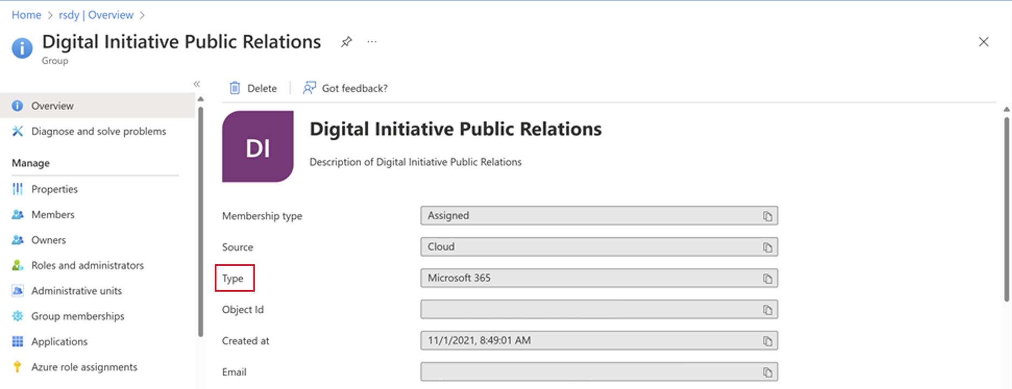Copy the Created at timestamp
Image resolution: width=1012 pixels, height=389 pixels.
pyautogui.click(x=767, y=341)
